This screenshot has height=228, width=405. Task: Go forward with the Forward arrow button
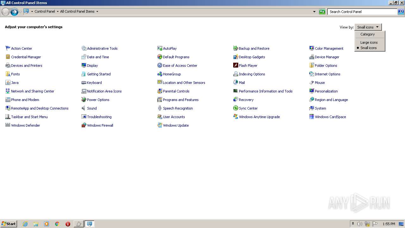[x=14, y=12]
